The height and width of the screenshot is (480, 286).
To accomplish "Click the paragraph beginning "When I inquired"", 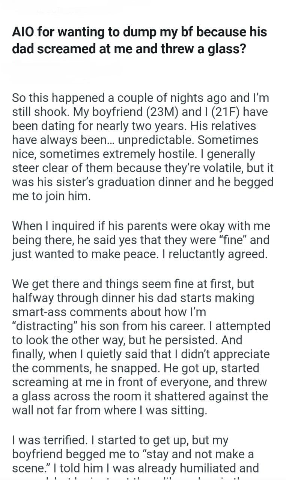I will (x=141, y=240).
